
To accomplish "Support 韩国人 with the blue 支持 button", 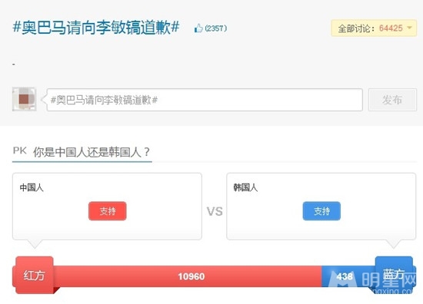I will point(321,211).
